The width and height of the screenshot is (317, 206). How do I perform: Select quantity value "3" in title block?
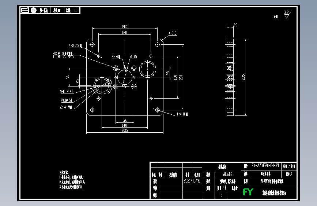coord(222,195)
